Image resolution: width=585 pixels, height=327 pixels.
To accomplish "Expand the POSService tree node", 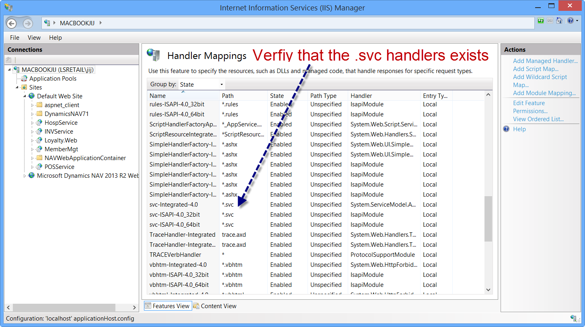I will coord(33,167).
